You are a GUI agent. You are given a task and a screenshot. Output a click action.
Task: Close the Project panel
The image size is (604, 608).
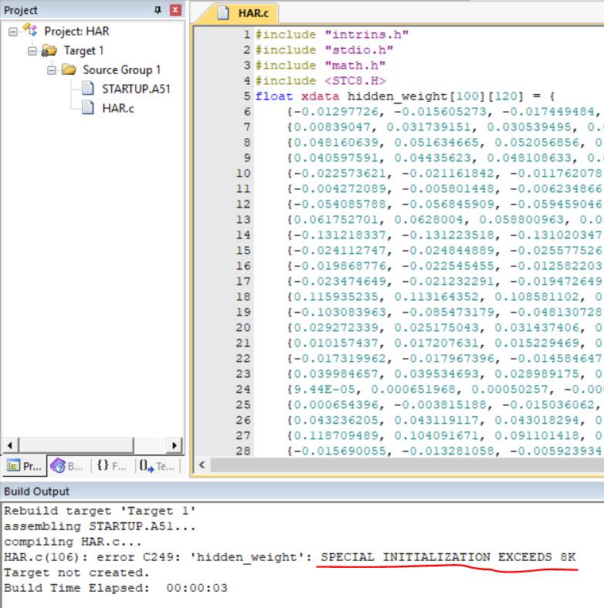175,10
